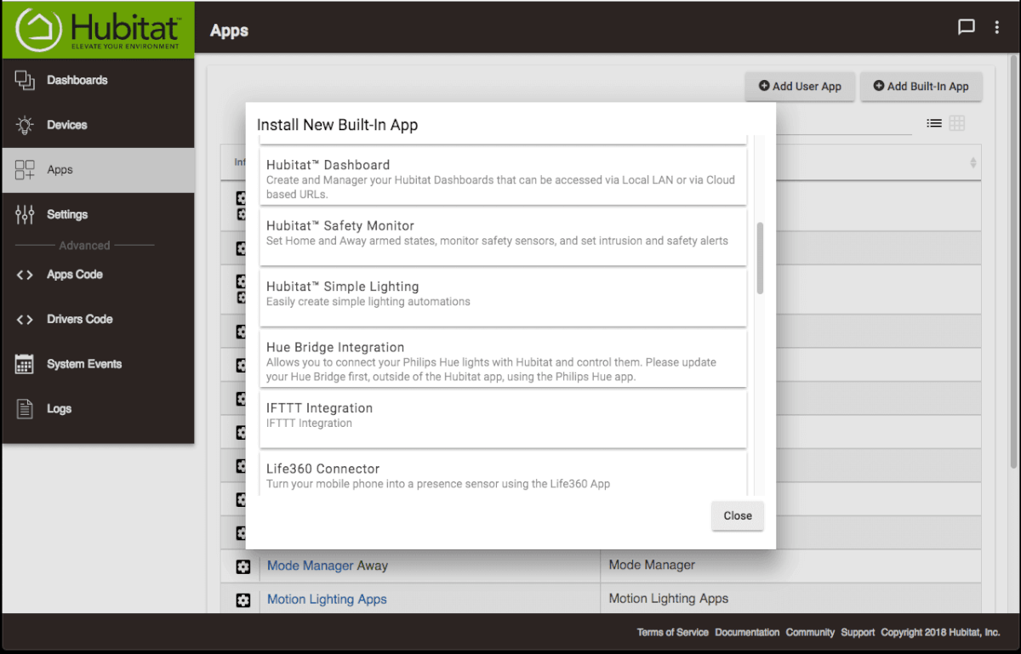Switch to list view icon
Image resolution: width=1021 pixels, height=654 pixels.
click(x=934, y=123)
